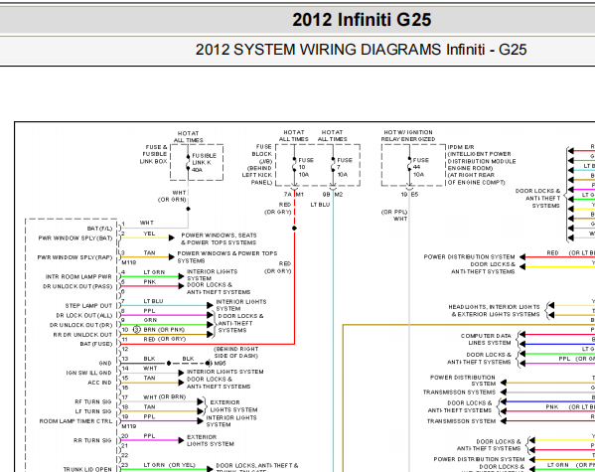
Task: Click the 'WHT (OR GRN)' wire label below fusible link
Action: point(172,196)
